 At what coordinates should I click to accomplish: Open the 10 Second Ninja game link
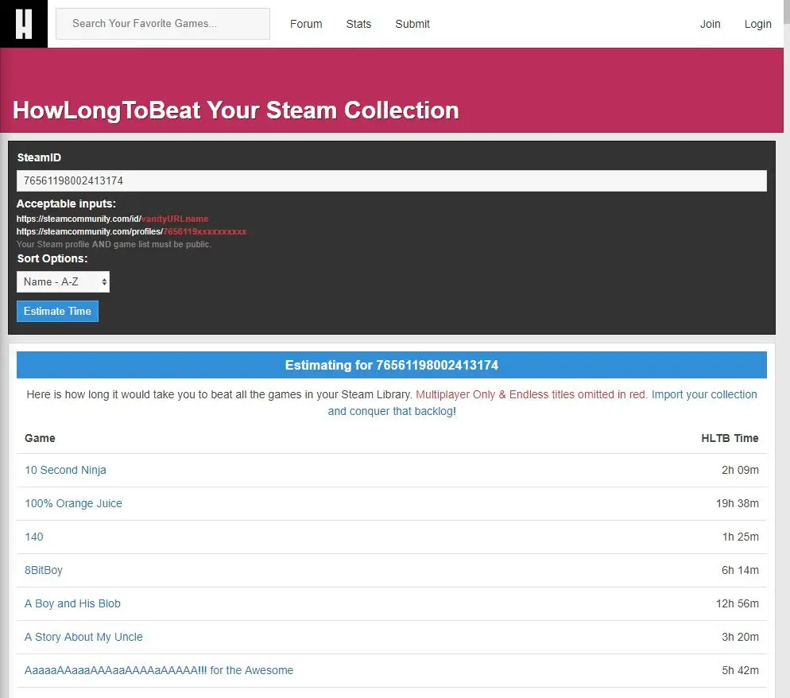[x=65, y=470]
